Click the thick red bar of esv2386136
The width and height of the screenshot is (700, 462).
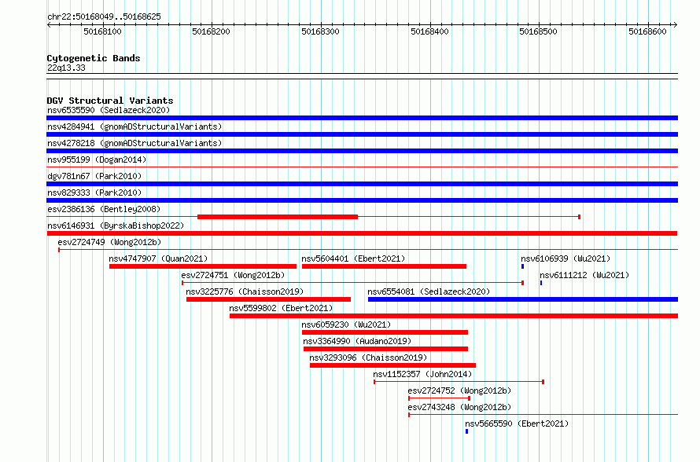(x=278, y=217)
